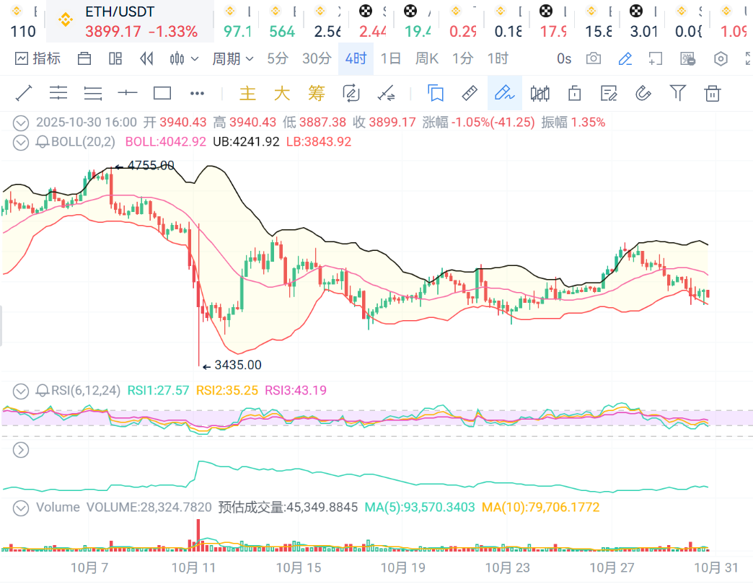Open the 指标 indicators button
This screenshot has width=753, height=584.
[38, 59]
